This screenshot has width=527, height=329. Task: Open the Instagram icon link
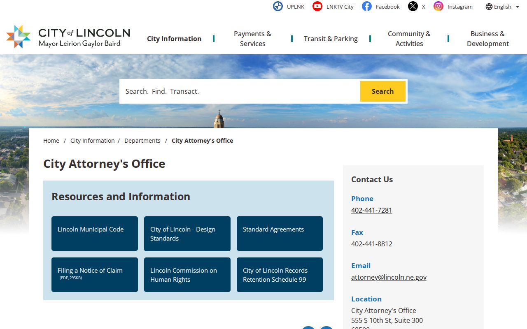[x=438, y=6]
